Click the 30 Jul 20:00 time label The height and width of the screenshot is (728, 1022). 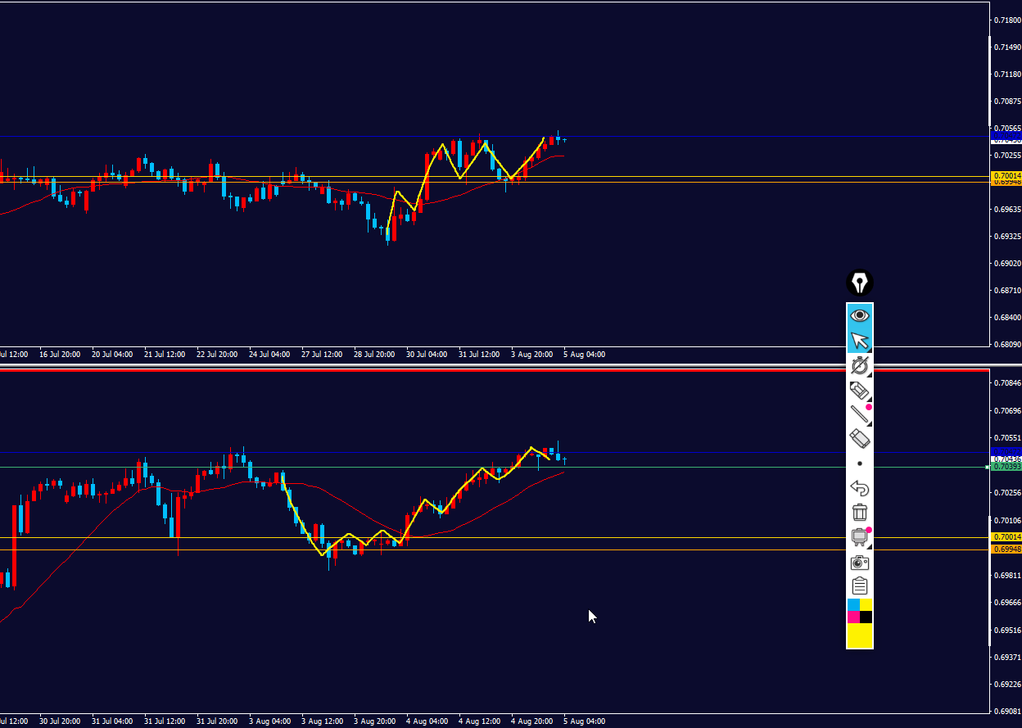pyautogui.click(x=60, y=721)
